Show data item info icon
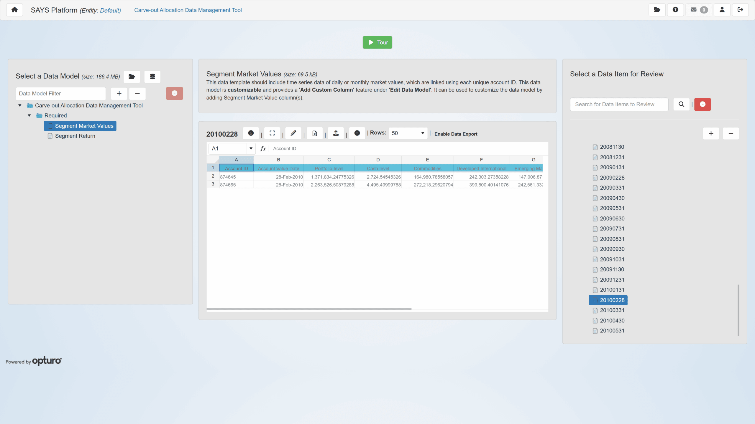 click(x=251, y=133)
